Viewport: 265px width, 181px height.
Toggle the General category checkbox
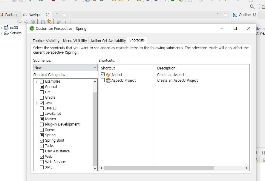coord(42,87)
